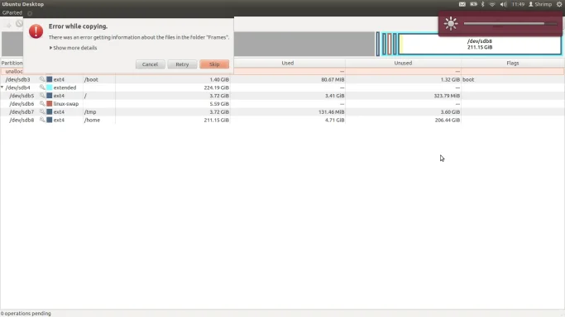Click the /home mount point cell
Image resolution: width=565 pixels, height=317 pixels.
pos(93,120)
